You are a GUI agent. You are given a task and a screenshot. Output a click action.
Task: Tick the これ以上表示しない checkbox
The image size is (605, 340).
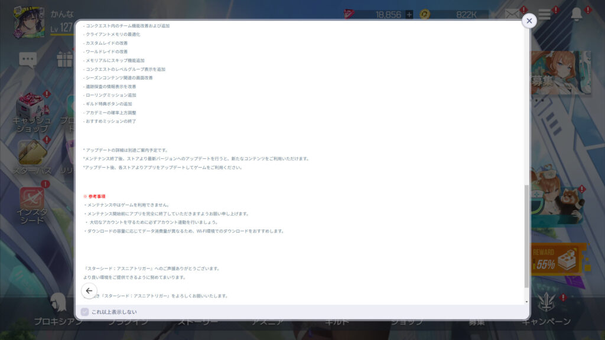click(x=85, y=312)
